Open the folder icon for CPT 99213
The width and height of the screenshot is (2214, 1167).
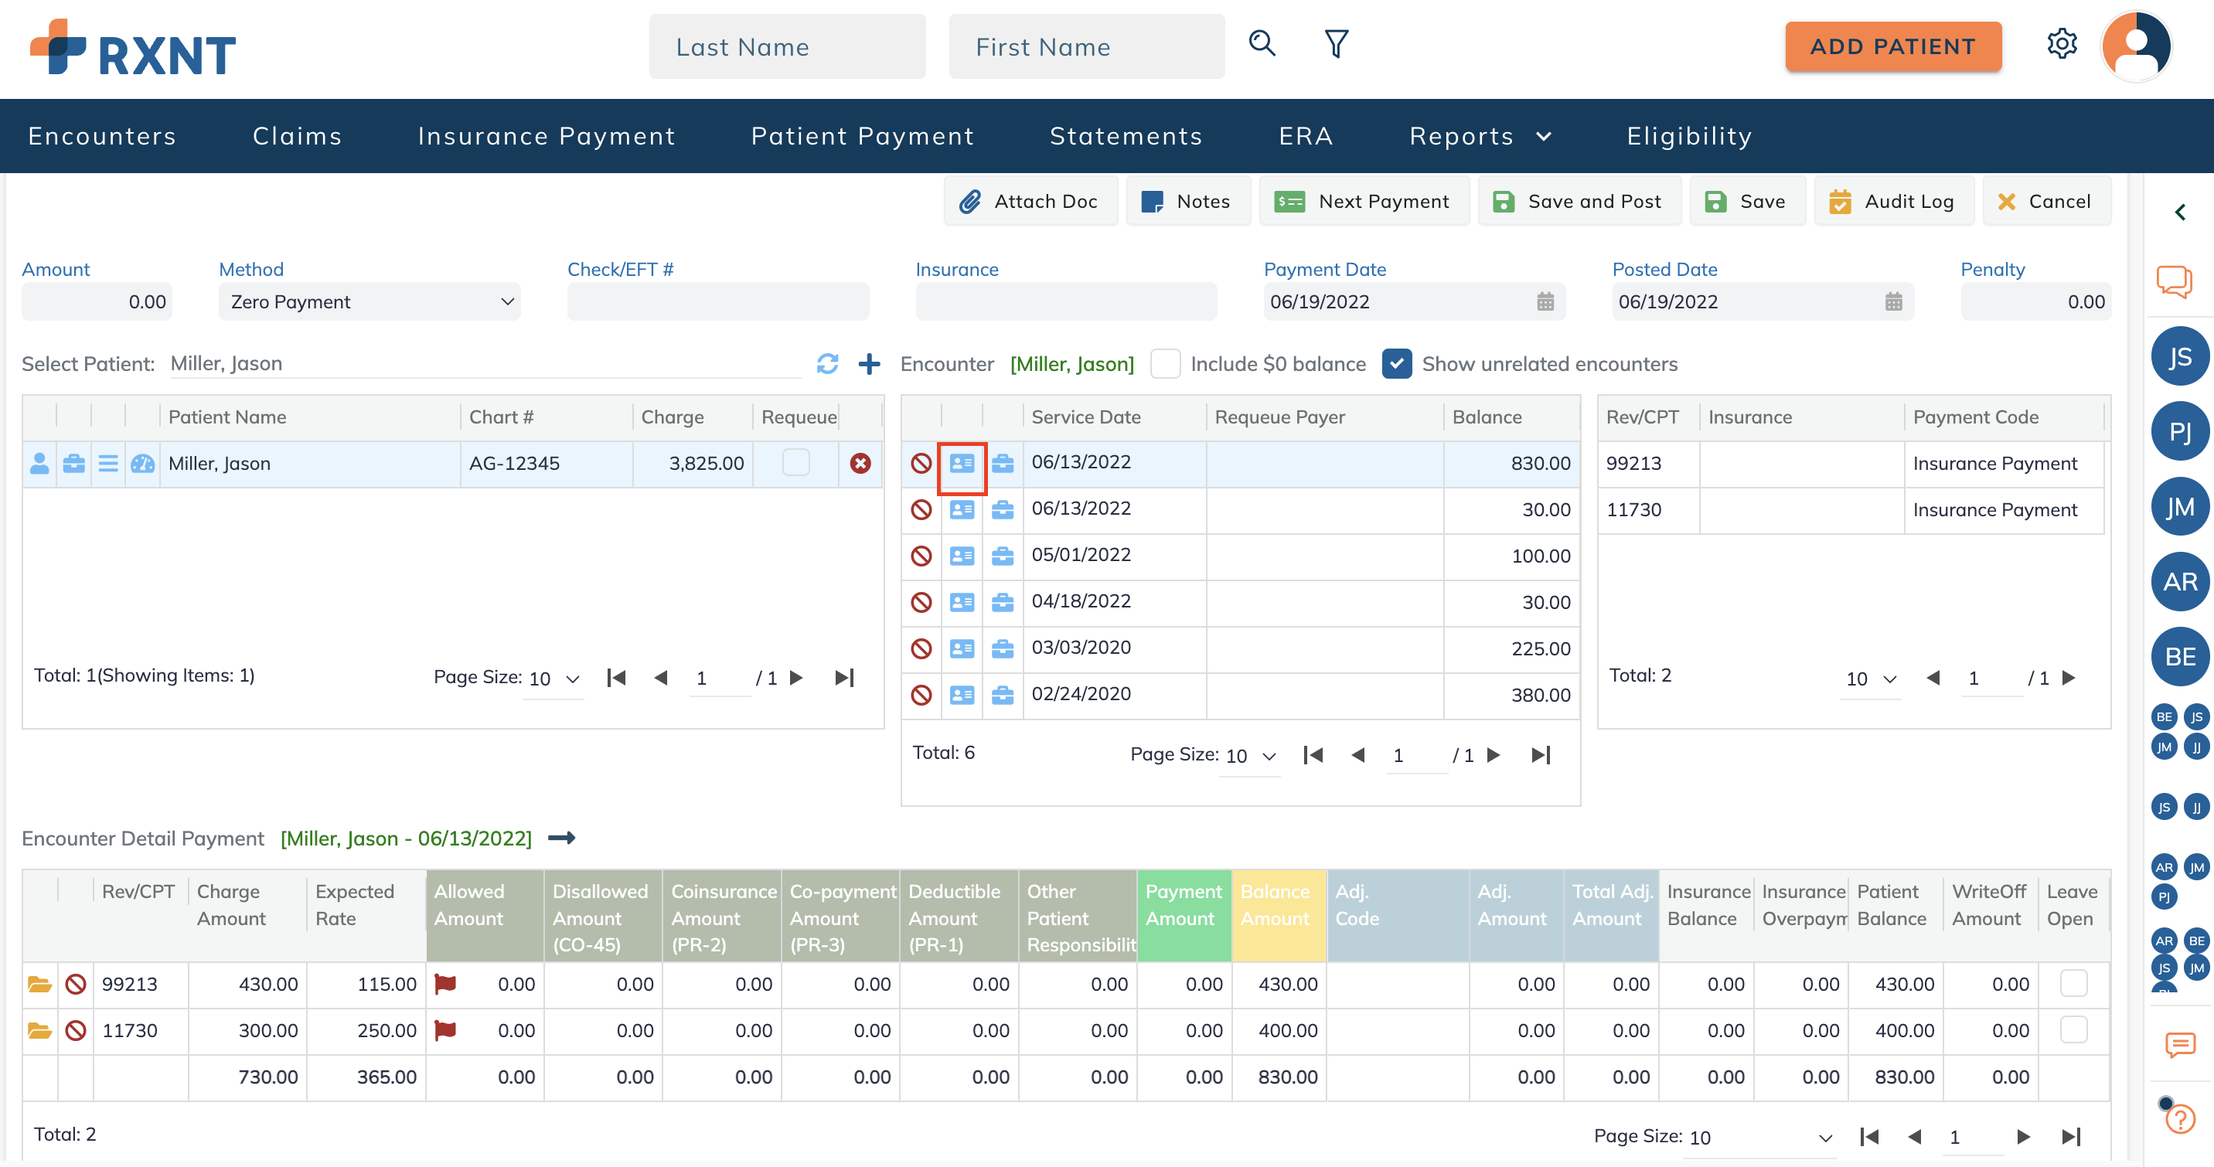(x=39, y=984)
